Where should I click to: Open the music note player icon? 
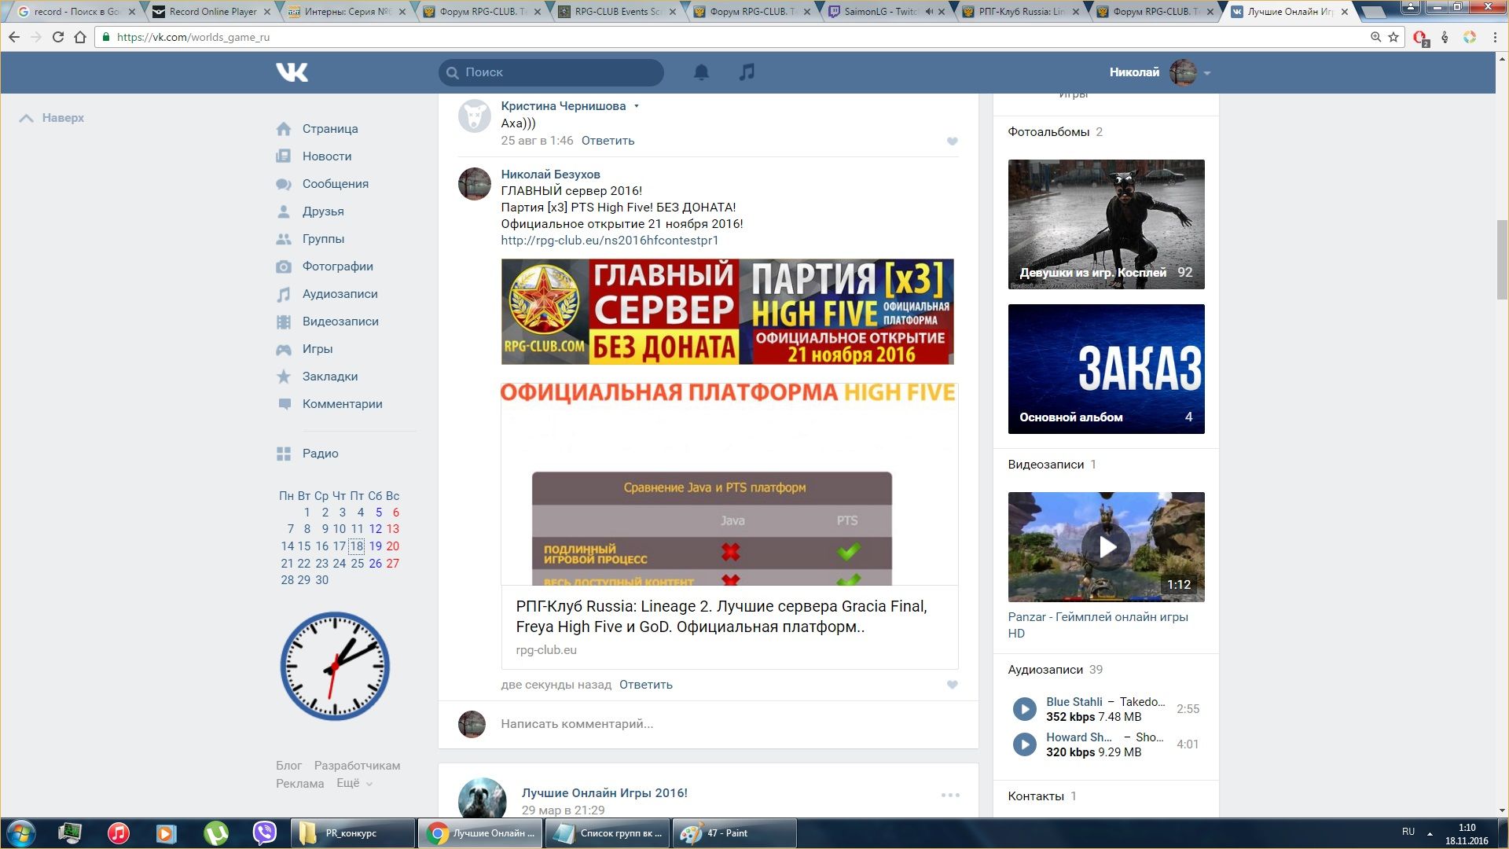pos(747,72)
